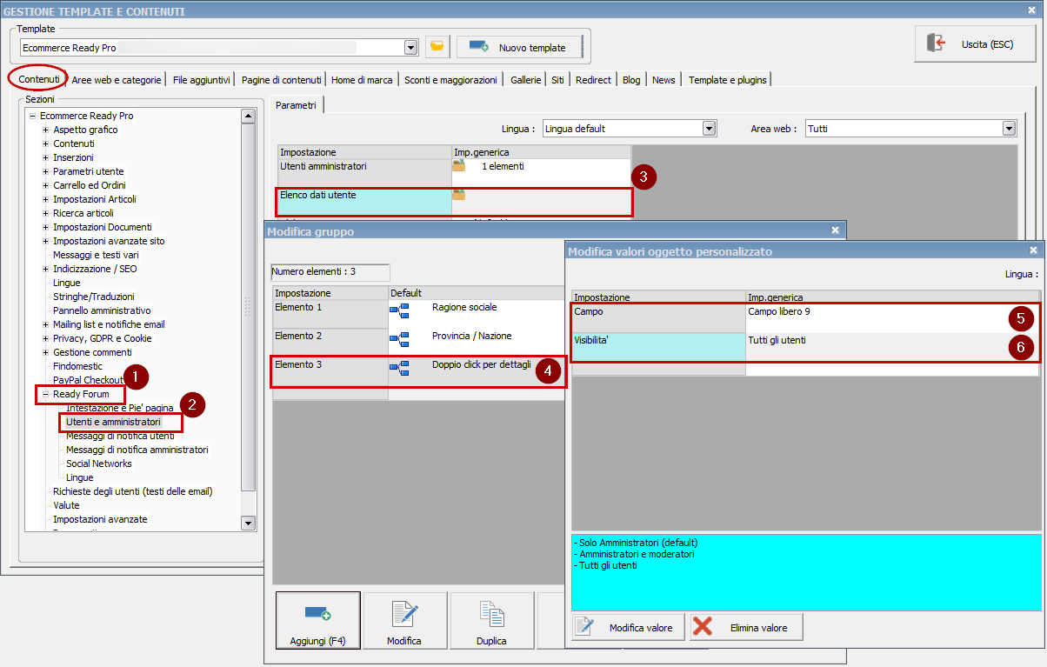This screenshot has width=1047, height=667.
Task: Open the News tab
Action: [664, 80]
